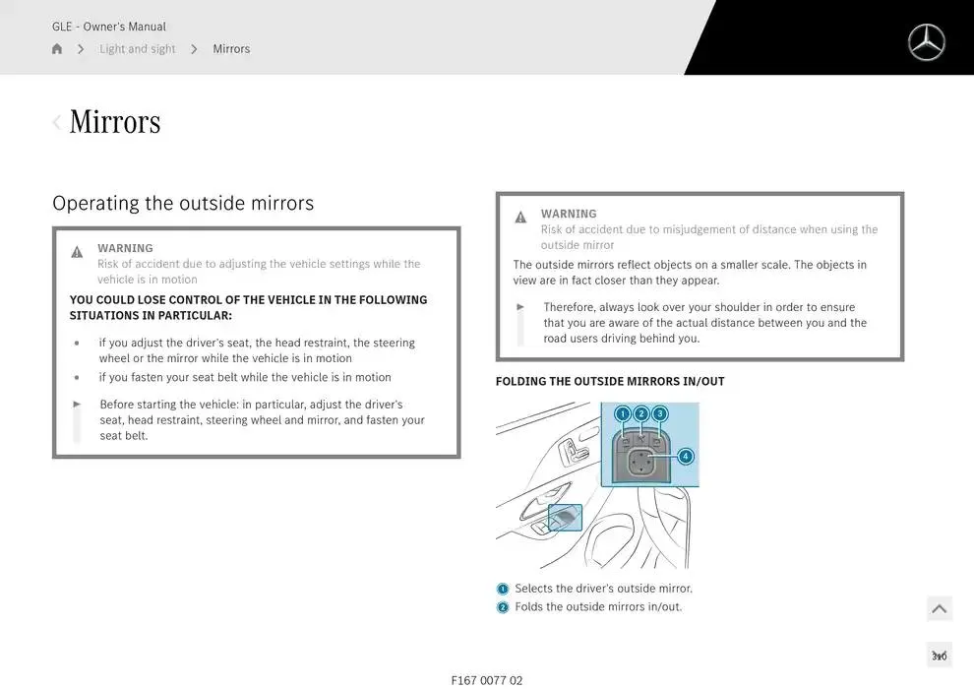Click the breadcrumb chevron after the home icon
974x689 pixels.
coord(81,49)
